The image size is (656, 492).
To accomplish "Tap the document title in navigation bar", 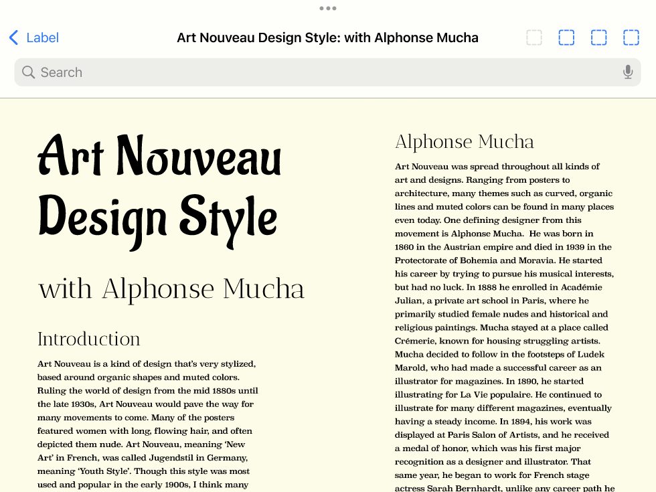I will [327, 37].
